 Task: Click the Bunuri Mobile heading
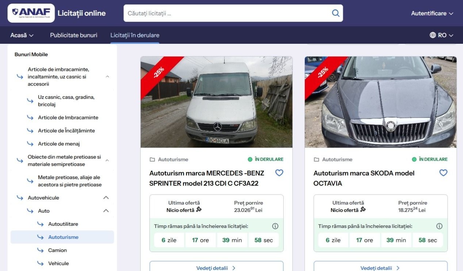point(31,54)
